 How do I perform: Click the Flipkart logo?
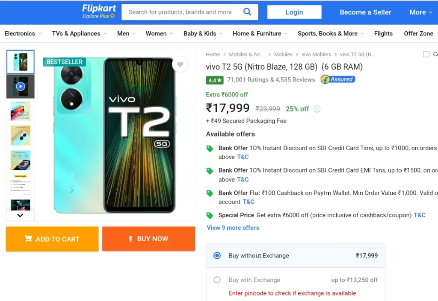tap(99, 12)
